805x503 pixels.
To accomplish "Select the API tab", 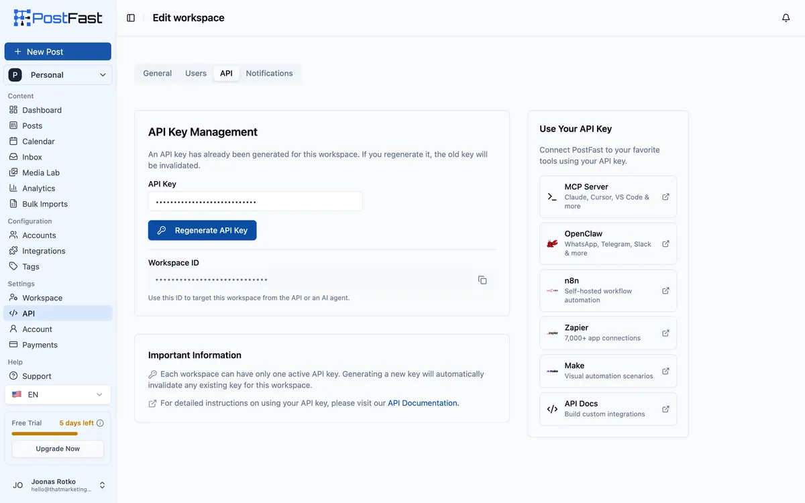I will click(226, 73).
